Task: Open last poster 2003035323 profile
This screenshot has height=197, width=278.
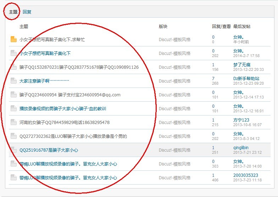Action: 246,175
